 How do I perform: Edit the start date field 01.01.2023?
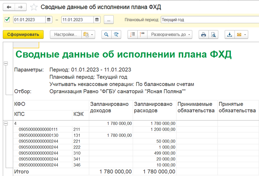pos(29,20)
